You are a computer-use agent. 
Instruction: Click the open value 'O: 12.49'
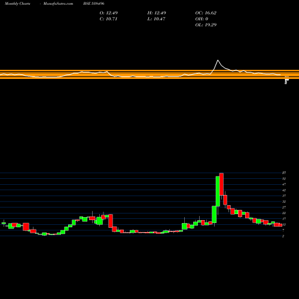[109, 13]
